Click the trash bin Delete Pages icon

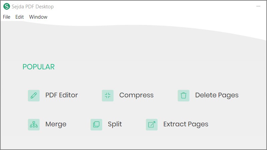tap(183, 96)
